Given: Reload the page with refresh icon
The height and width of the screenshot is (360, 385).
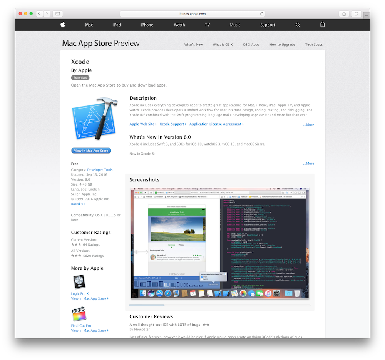Looking at the screenshot, I should point(262,14).
